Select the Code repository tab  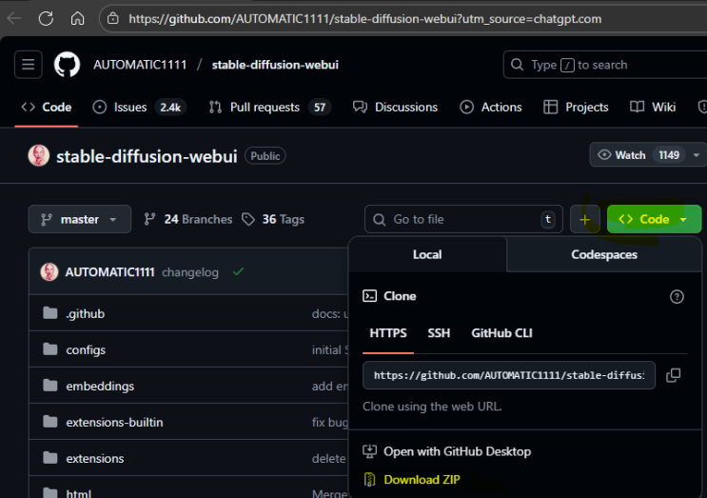click(47, 107)
